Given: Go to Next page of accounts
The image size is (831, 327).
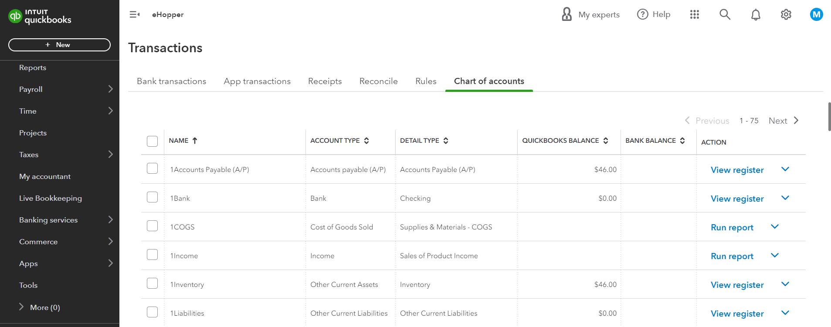Looking at the screenshot, I should tap(784, 121).
